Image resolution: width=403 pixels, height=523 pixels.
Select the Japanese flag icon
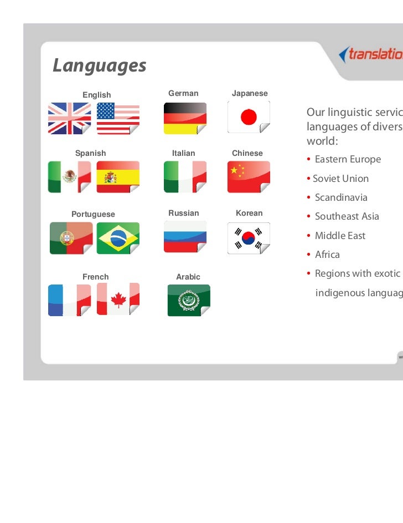click(249, 117)
